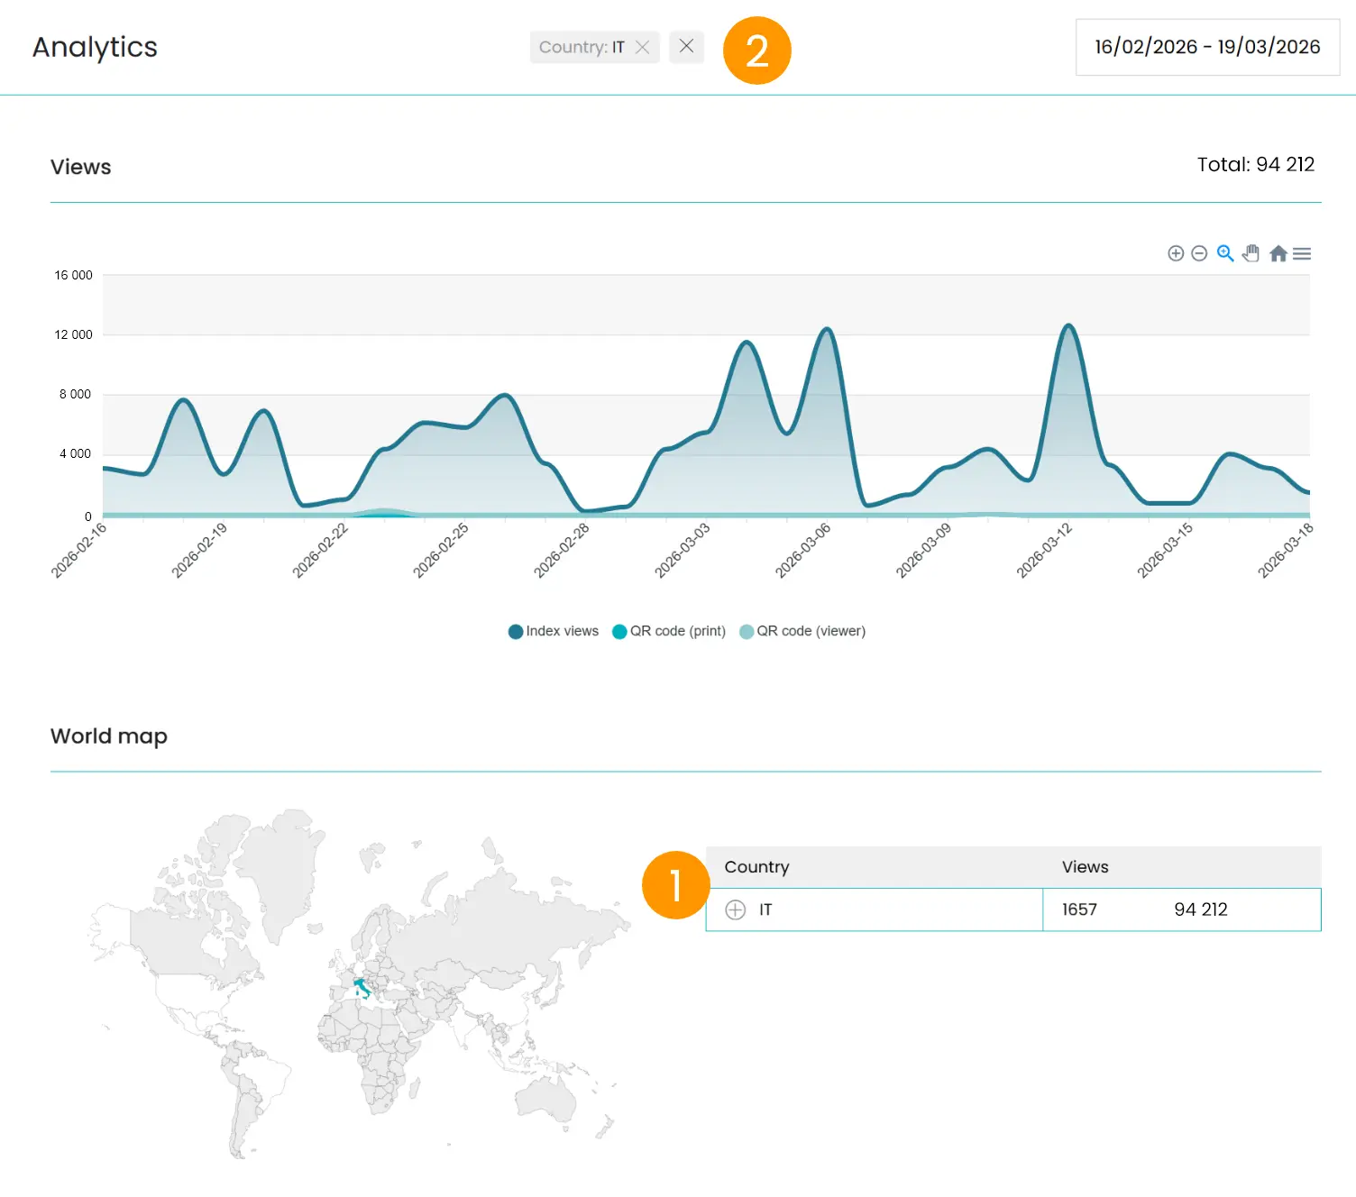Screen dimensions: 1356x1197
Task: Expand the IT row with the plus icon
Action: [735, 909]
